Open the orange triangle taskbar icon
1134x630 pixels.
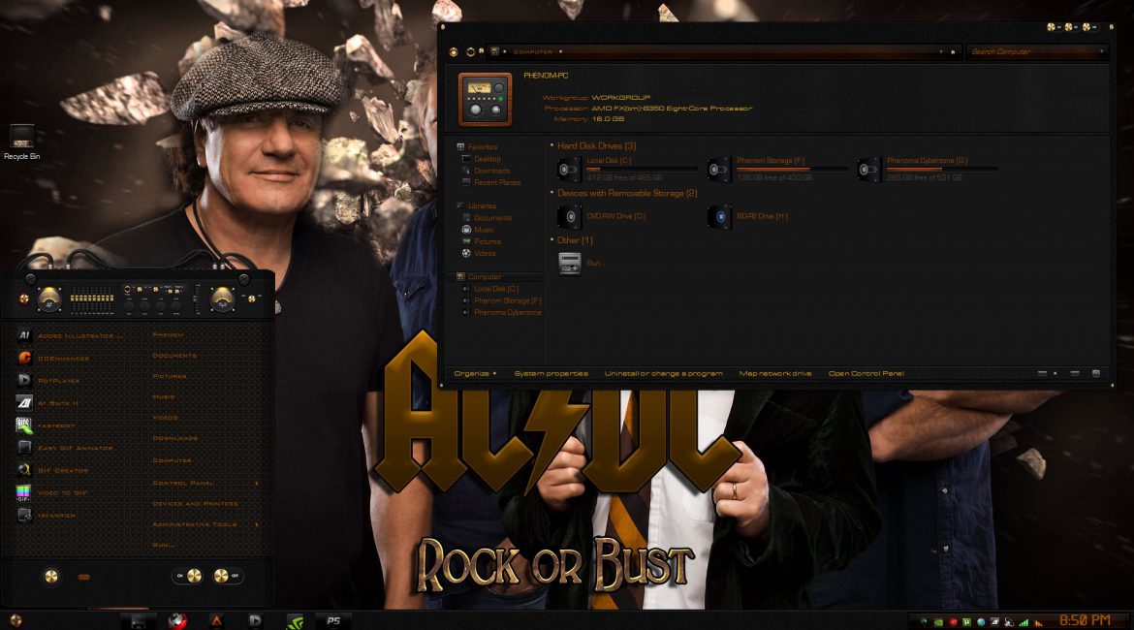point(216,620)
